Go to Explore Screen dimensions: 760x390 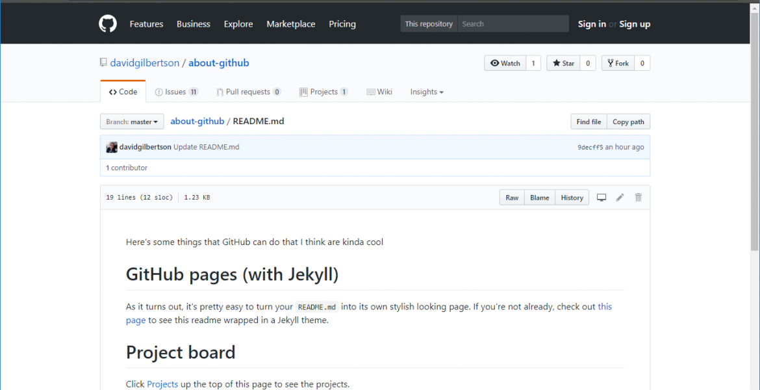pos(238,24)
